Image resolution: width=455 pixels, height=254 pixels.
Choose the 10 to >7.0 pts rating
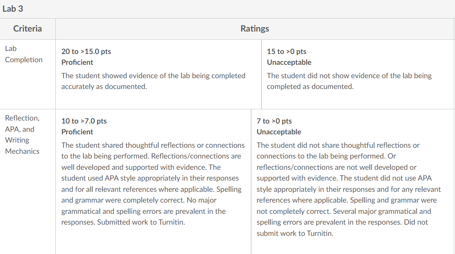click(84, 121)
